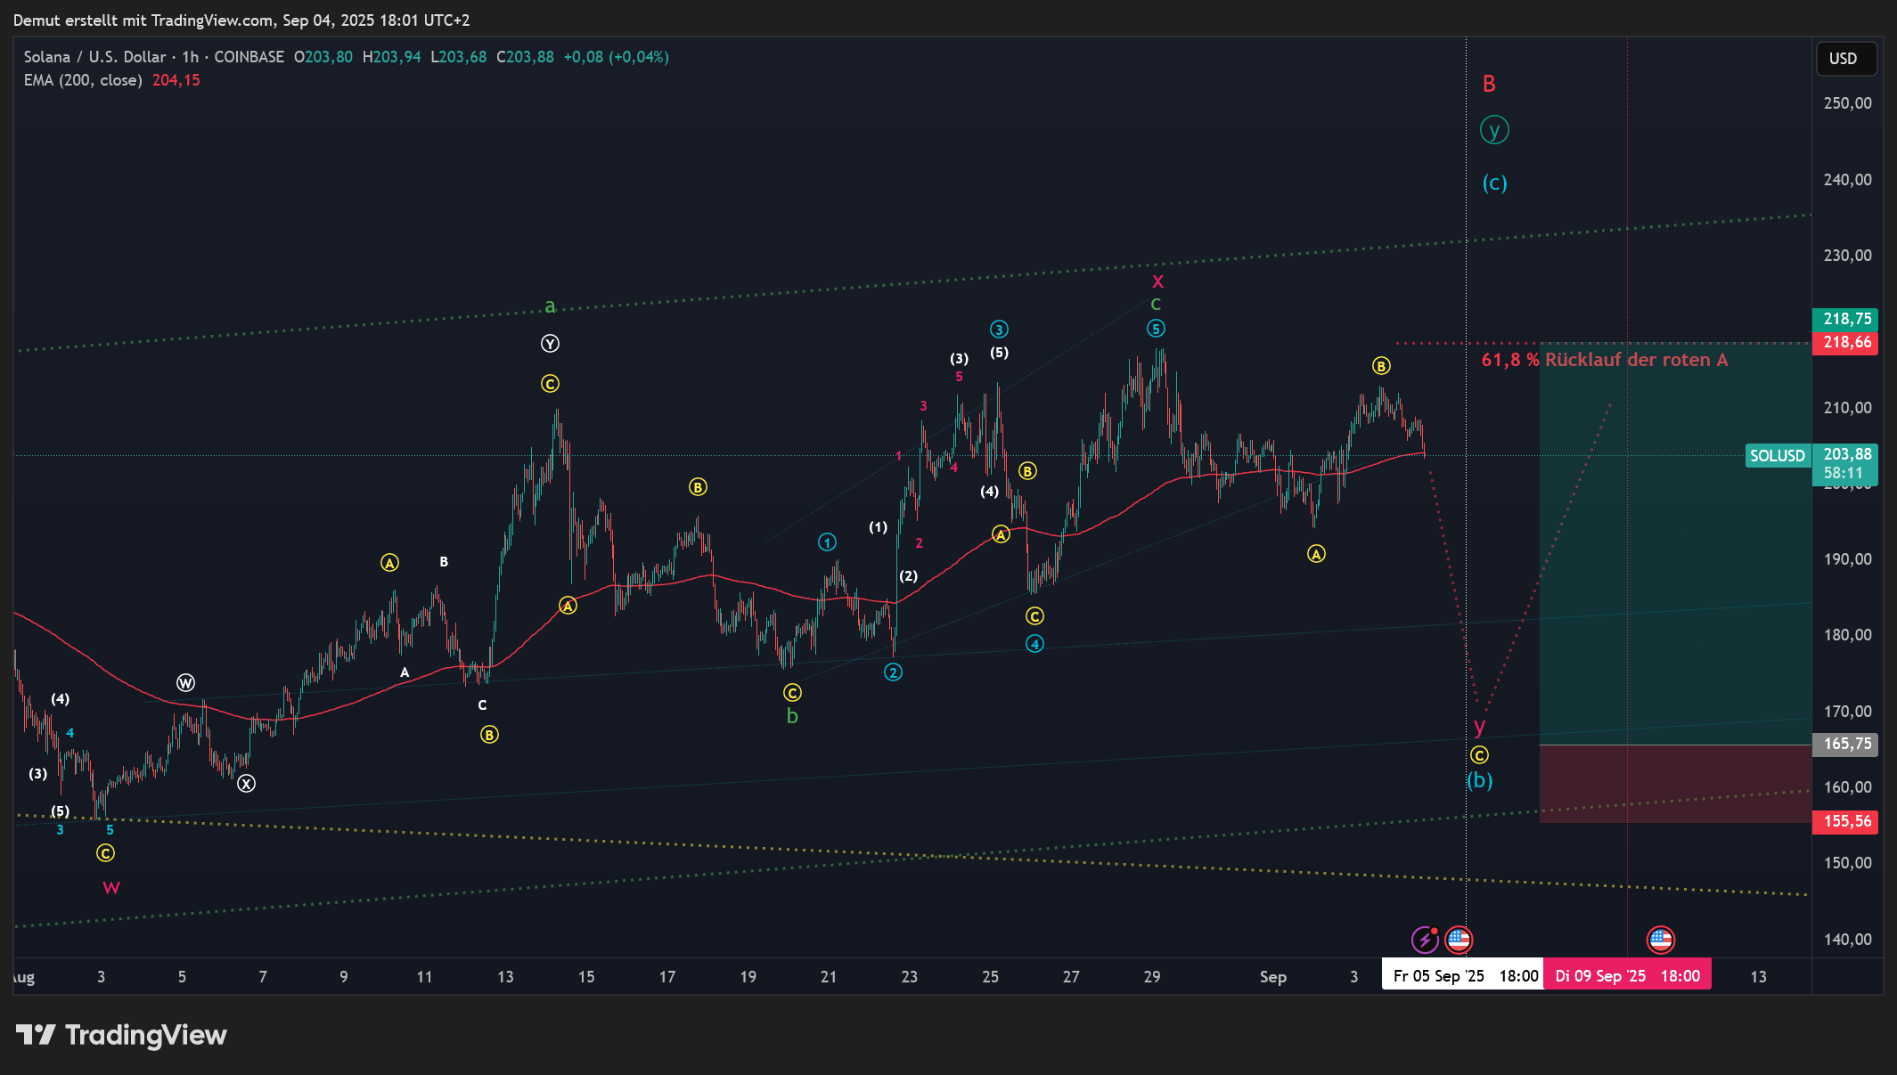Open US flag event at Fr 05 Sep

[1459, 939]
